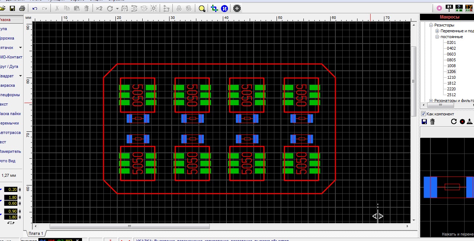Click the blue 'И' info icon
Screen dimensions: 474x241
tap(224, 8)
